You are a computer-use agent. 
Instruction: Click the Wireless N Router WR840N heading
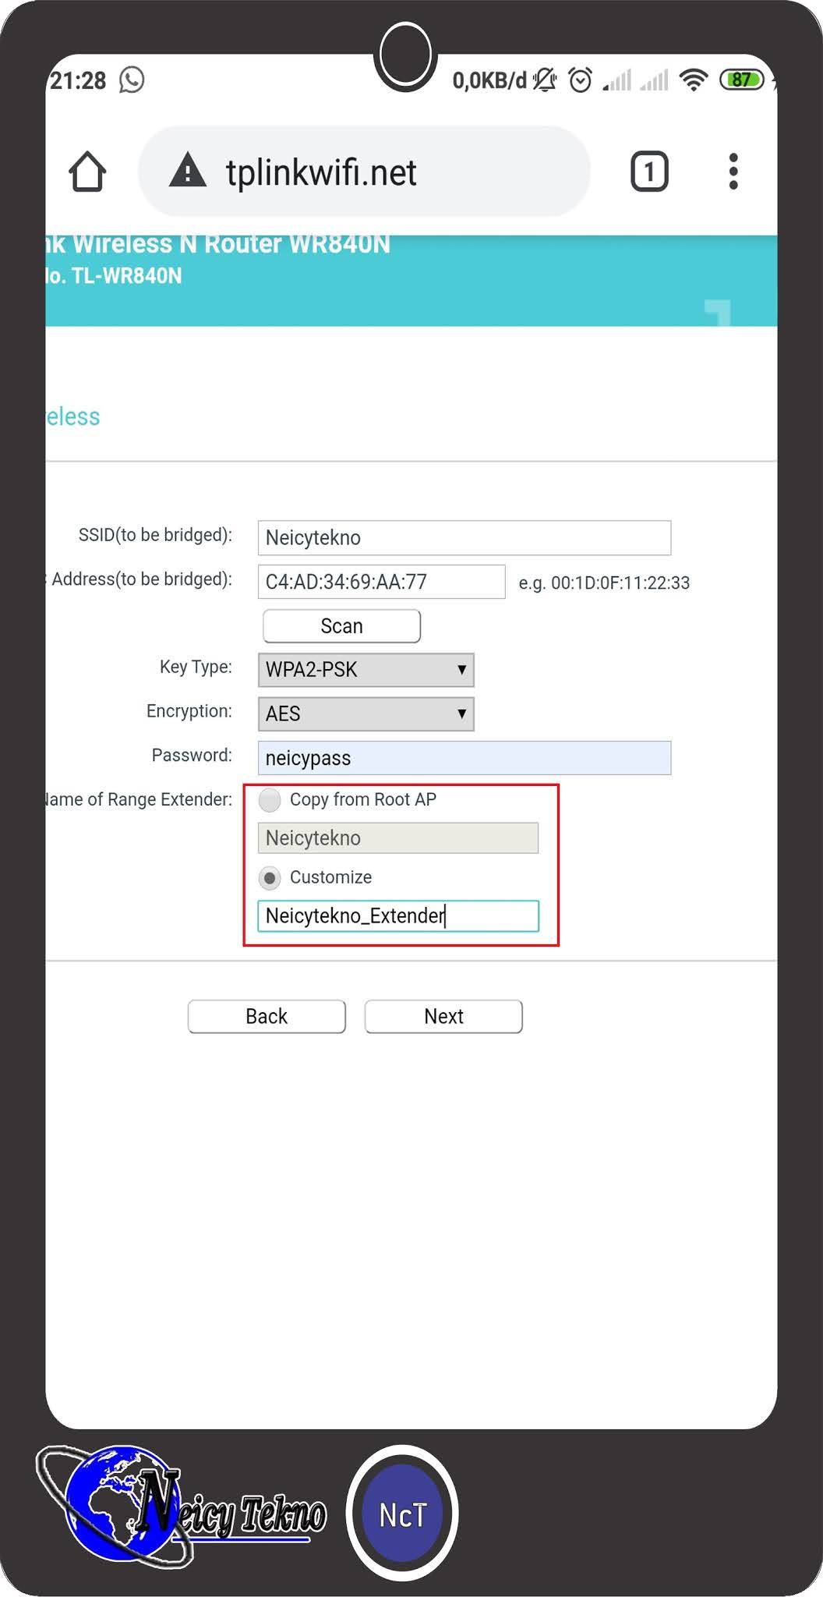[x=218, y=244]
